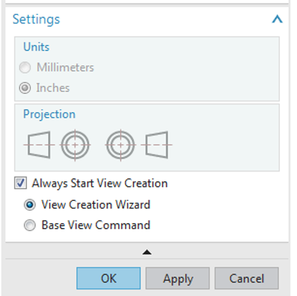This screenshot has width=297, height=296.
Task: Click the Settings section header title
Action: click(36, 19)
